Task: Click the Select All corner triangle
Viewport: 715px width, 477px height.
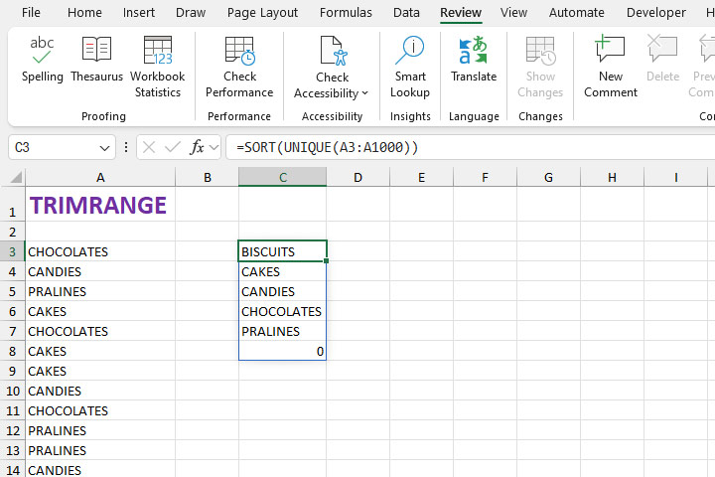Action: click(x=16, y=177)
